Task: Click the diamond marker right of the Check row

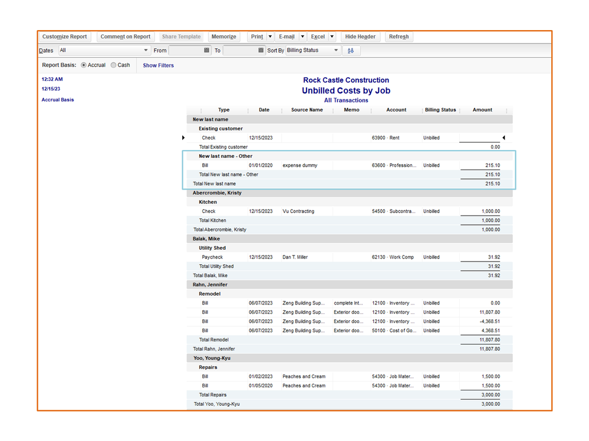Action: click(x=504, y=138)
